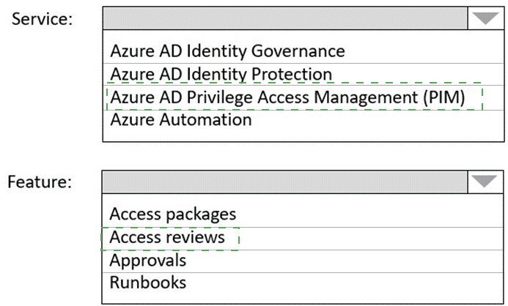Click the Feature combo box field
The height and width of the screenshot is (306, 508).
[284, 182]
